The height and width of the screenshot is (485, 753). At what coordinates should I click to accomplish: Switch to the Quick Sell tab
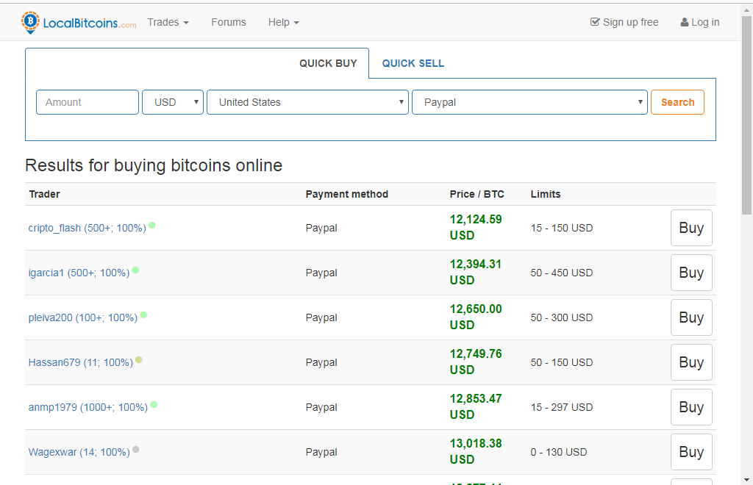[413, 63]
